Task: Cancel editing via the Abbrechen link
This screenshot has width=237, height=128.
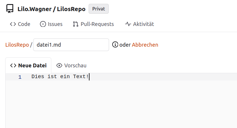Action: coord(145,45)
